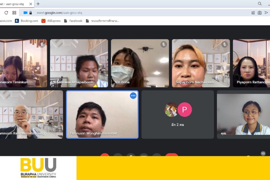Click the muted mic icon on Vin Bona's tile

coord(163,45)
